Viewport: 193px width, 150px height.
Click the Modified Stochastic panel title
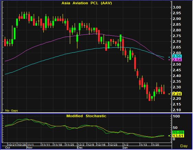86,116
